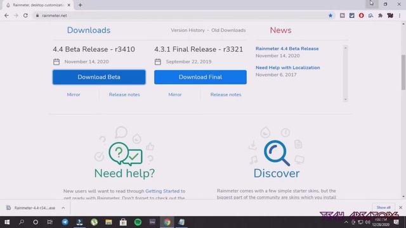
Task: Open Rainmeter 4.4 Beta Release news
Action: point(287,49)
